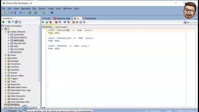Viewport: 199px width, 112px height.
Task: Select the Materialized Views node
Action: (x=19, y=87)
